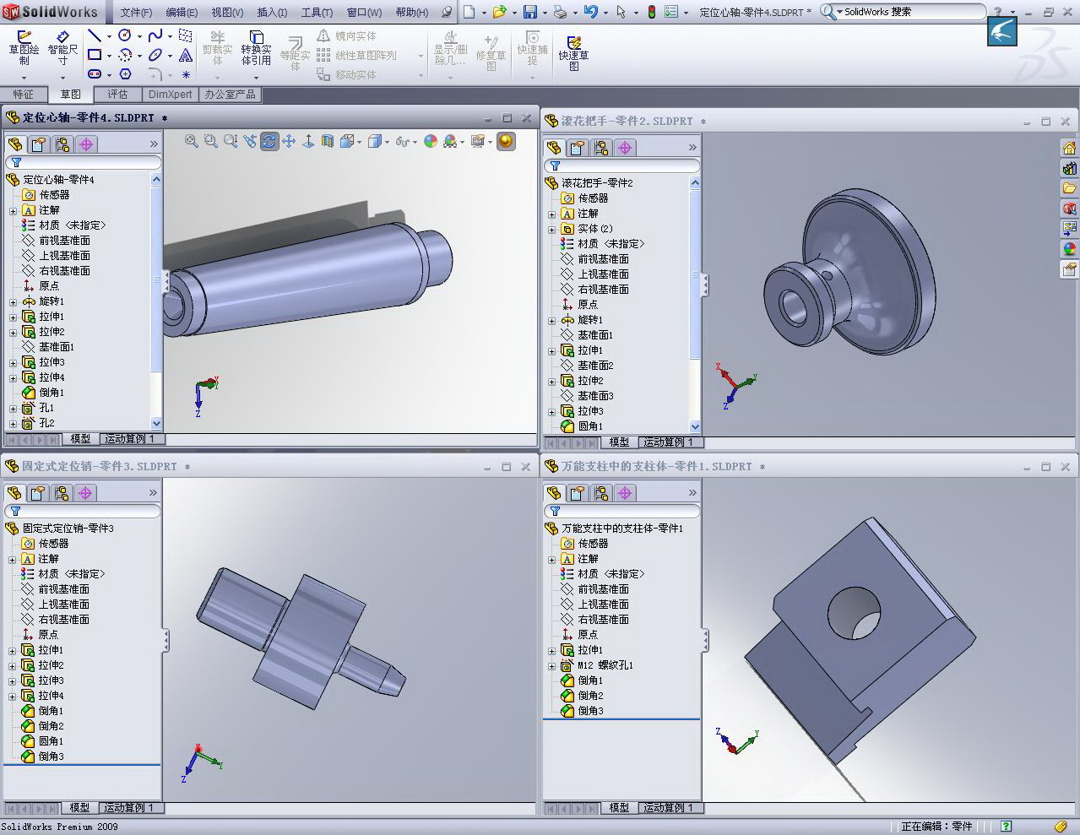Select 运动算例 1 tab in 零件4 window
Screen dimensions: 1080x835
click(x=129, y=439)
